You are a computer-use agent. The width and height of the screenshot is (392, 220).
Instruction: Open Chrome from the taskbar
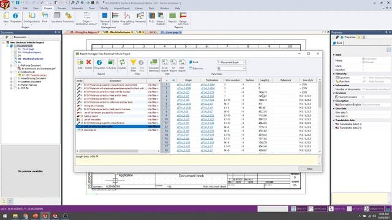(x=25, y=216)
